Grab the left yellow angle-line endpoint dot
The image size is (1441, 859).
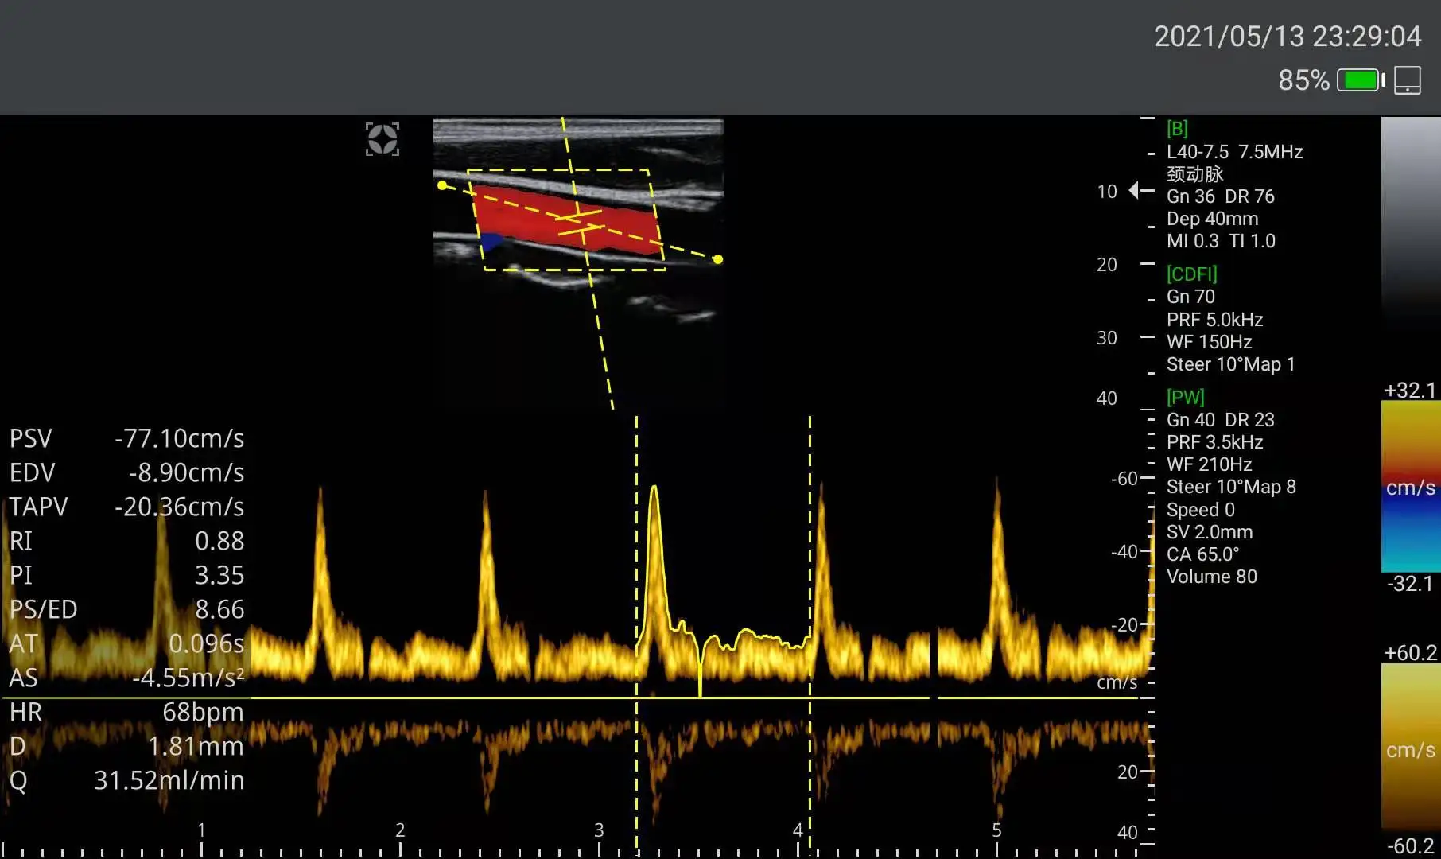point(442,185)
